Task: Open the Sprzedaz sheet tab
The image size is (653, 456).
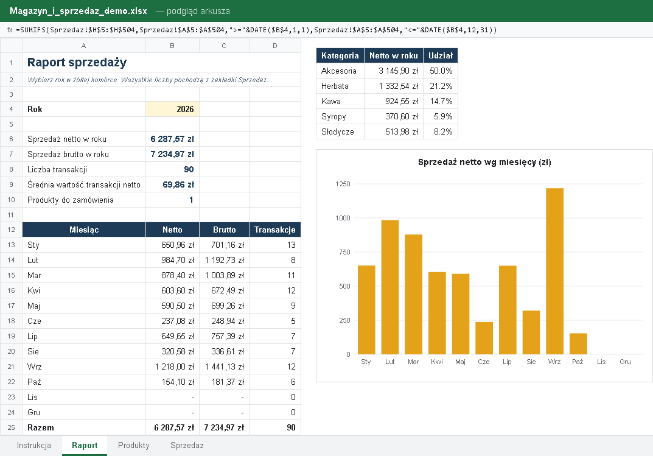Action: click(x=187, y=445)
